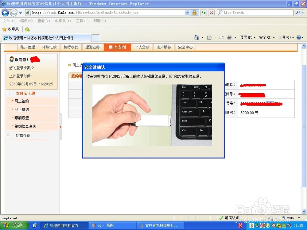Open the 工具(T) menu in menu bar

pos(82,21)
